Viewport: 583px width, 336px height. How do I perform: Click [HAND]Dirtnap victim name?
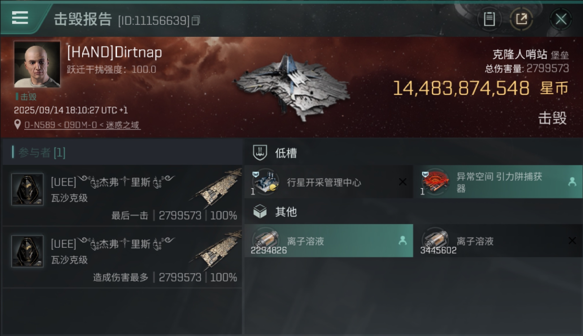tap(114, 52)
